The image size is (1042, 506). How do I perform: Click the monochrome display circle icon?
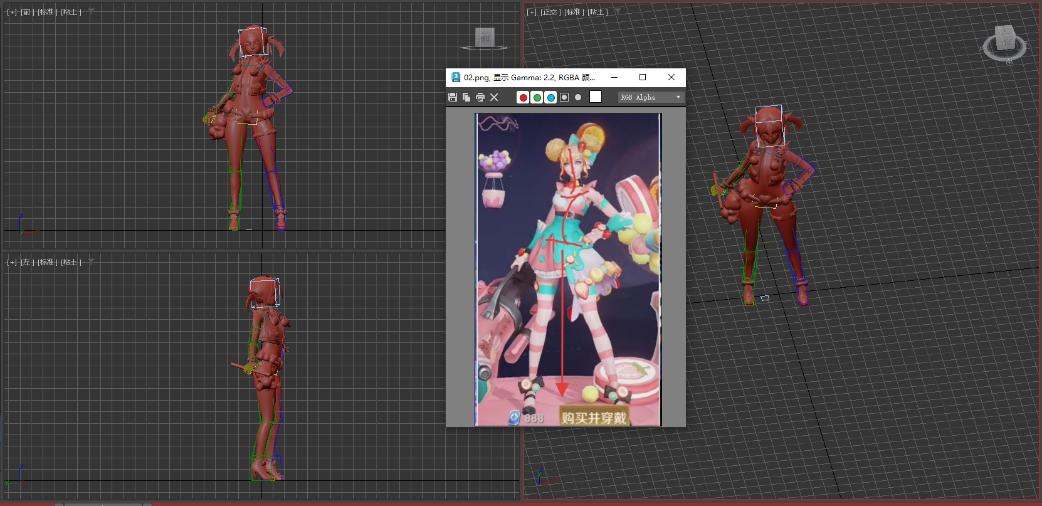tap(578, 97)
